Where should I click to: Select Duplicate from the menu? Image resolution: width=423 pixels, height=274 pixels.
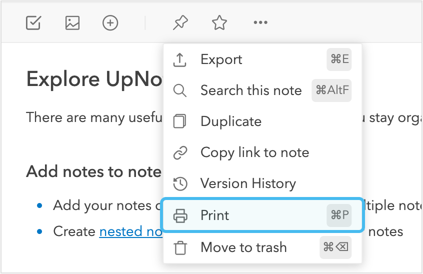pos(230,121)
